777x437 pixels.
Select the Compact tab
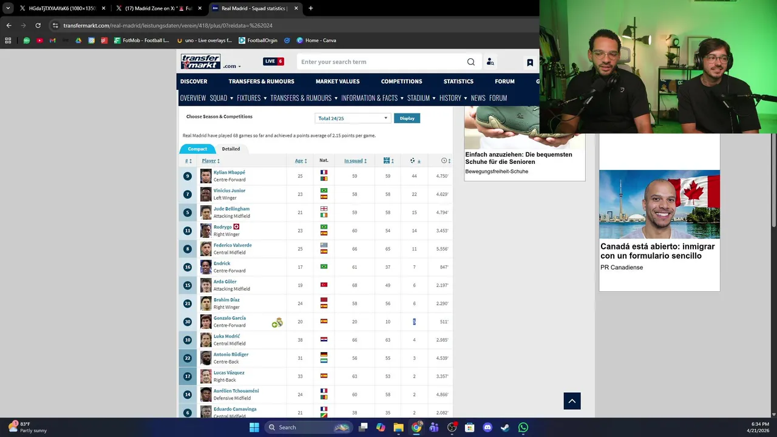click(x=197, y=149)
